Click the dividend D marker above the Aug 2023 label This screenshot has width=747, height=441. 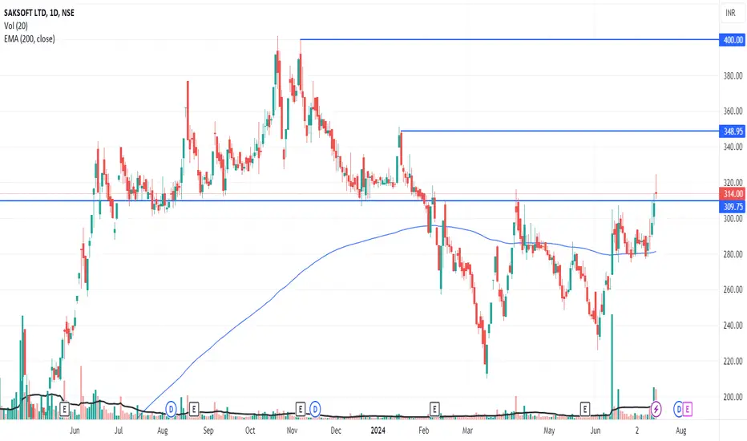pos(171,409)
